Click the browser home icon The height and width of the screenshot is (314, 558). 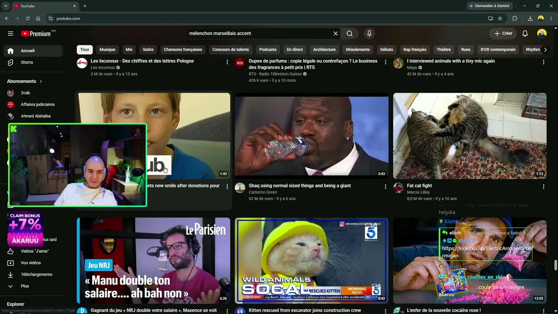(x=38, y=18)
